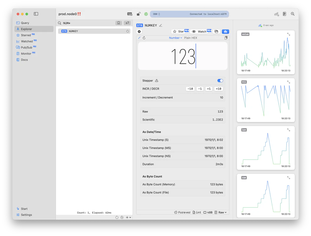The width and height of the screenshot is (311, 236).
Task: Open the keyboard shortcuts icon in titlebar
Action: pos(129,14)
